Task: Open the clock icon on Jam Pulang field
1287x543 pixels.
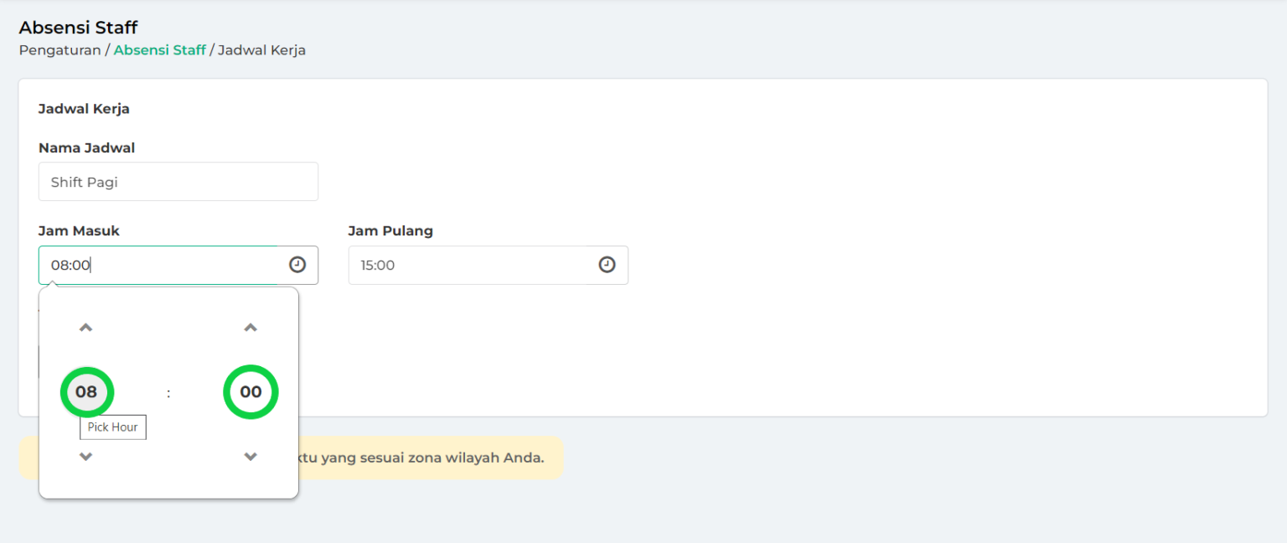Action: point(607,264)
